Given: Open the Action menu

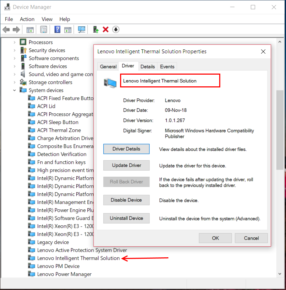Looking at the screenshot, I should pyautogui.click(x=27, y=19).
